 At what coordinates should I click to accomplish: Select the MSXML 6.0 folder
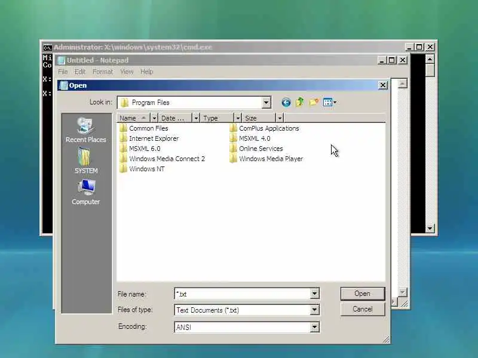(140, 149)
